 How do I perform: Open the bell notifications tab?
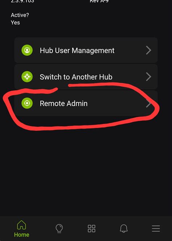(124, 228)
